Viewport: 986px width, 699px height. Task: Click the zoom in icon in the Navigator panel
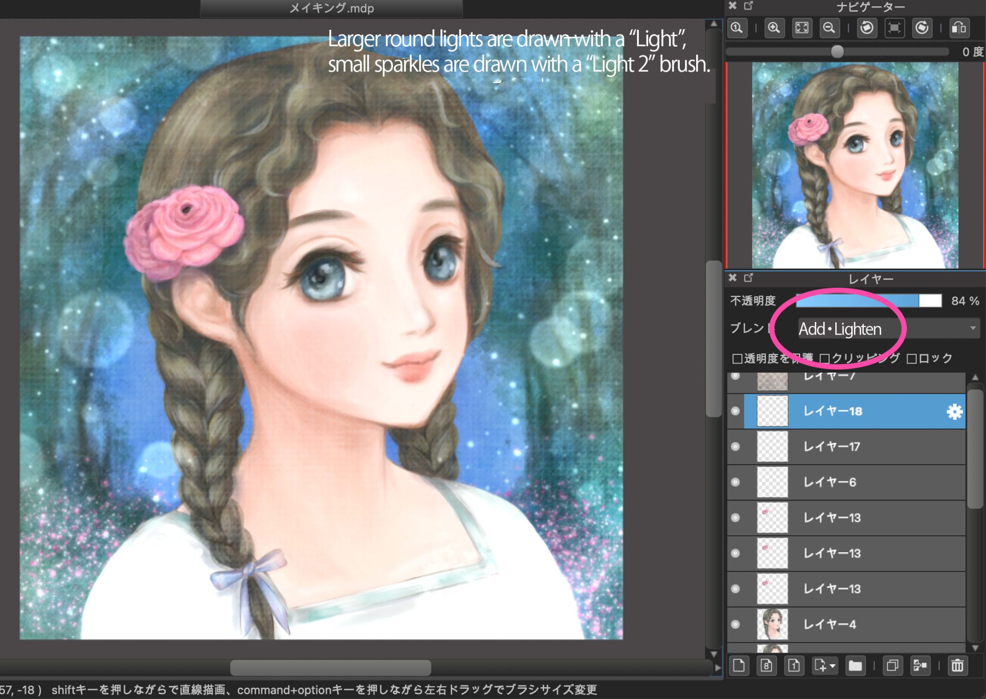pyautogui.click(x=774, y=27)
